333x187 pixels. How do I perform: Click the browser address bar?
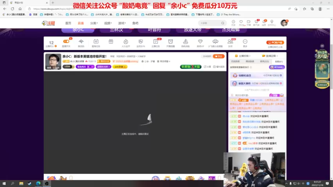pyautogui.click(x=157, y=9)
